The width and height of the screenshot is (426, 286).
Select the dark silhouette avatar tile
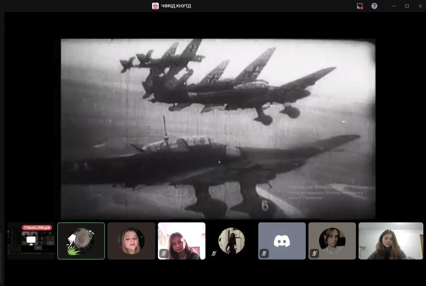232,241
